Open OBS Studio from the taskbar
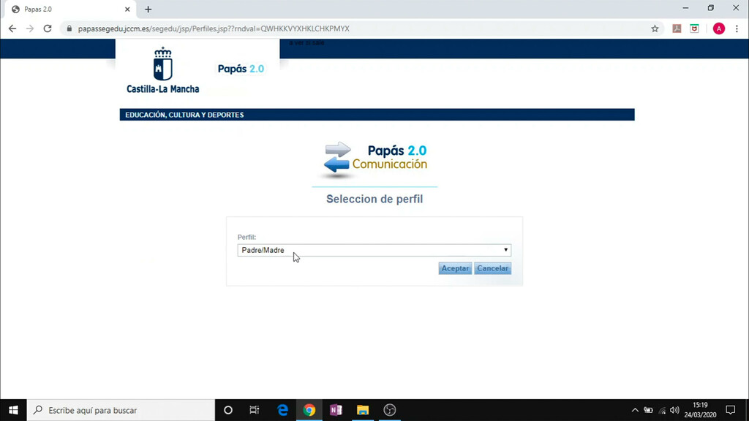The image size is (749, 421). point(390,410)
